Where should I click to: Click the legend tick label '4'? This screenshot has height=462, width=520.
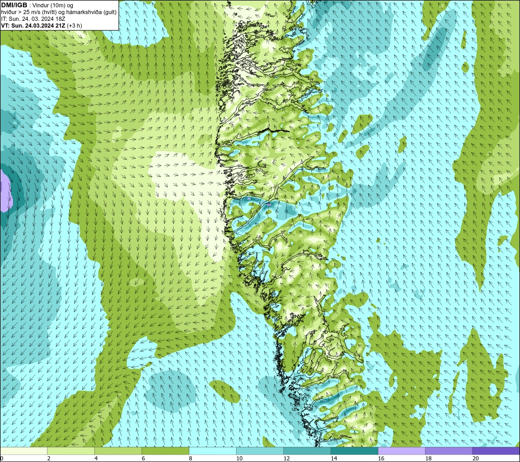pos(96,458)
